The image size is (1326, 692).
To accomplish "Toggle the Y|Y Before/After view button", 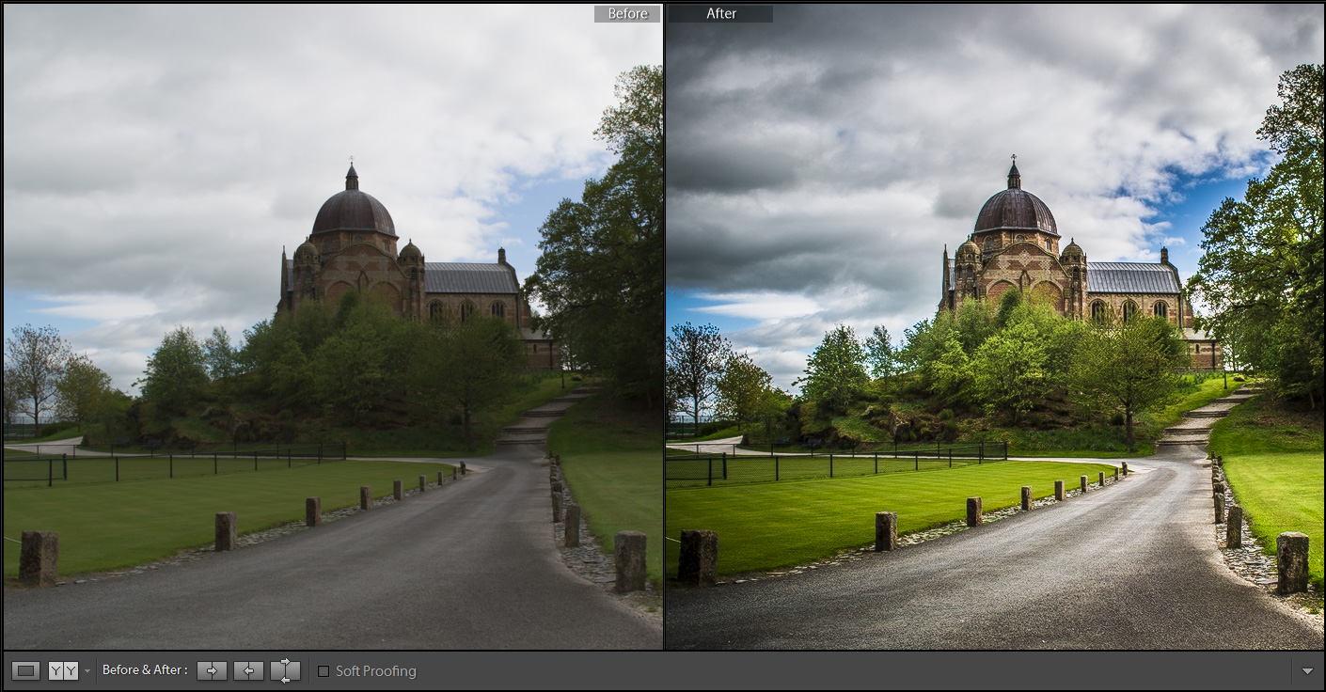I will [63, 670].
